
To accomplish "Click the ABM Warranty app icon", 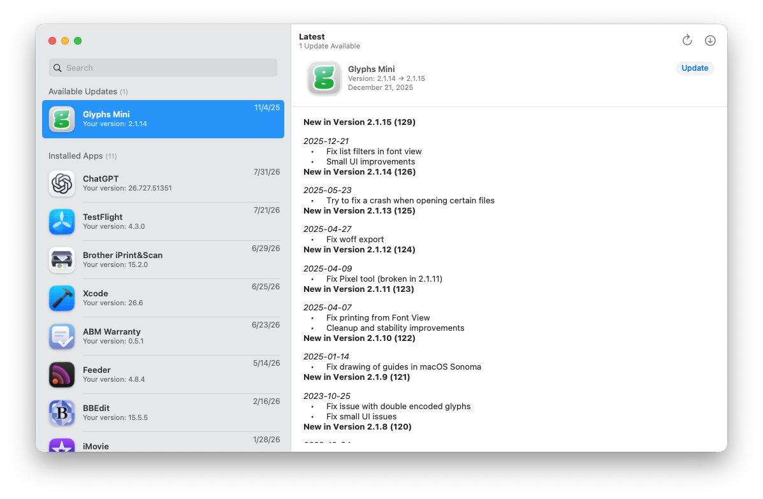I will point(62,336).
